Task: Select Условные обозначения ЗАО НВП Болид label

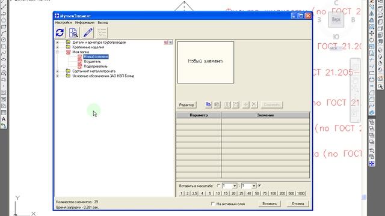Action: [x=103, y=76]
